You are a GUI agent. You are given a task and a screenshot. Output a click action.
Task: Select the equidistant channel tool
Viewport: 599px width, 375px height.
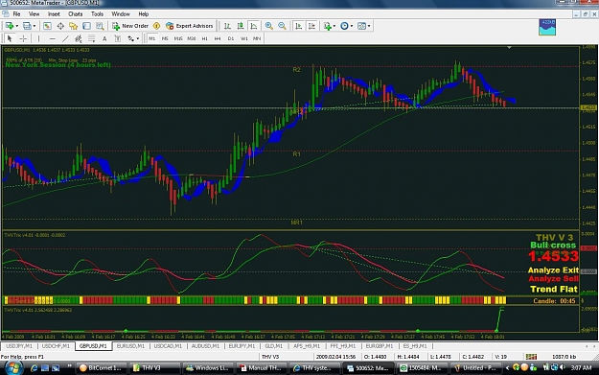coord(79,38)
